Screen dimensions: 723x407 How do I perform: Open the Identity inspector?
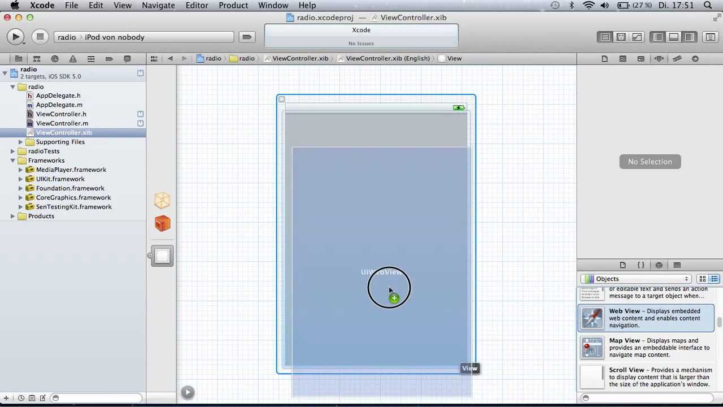[641, 59]
